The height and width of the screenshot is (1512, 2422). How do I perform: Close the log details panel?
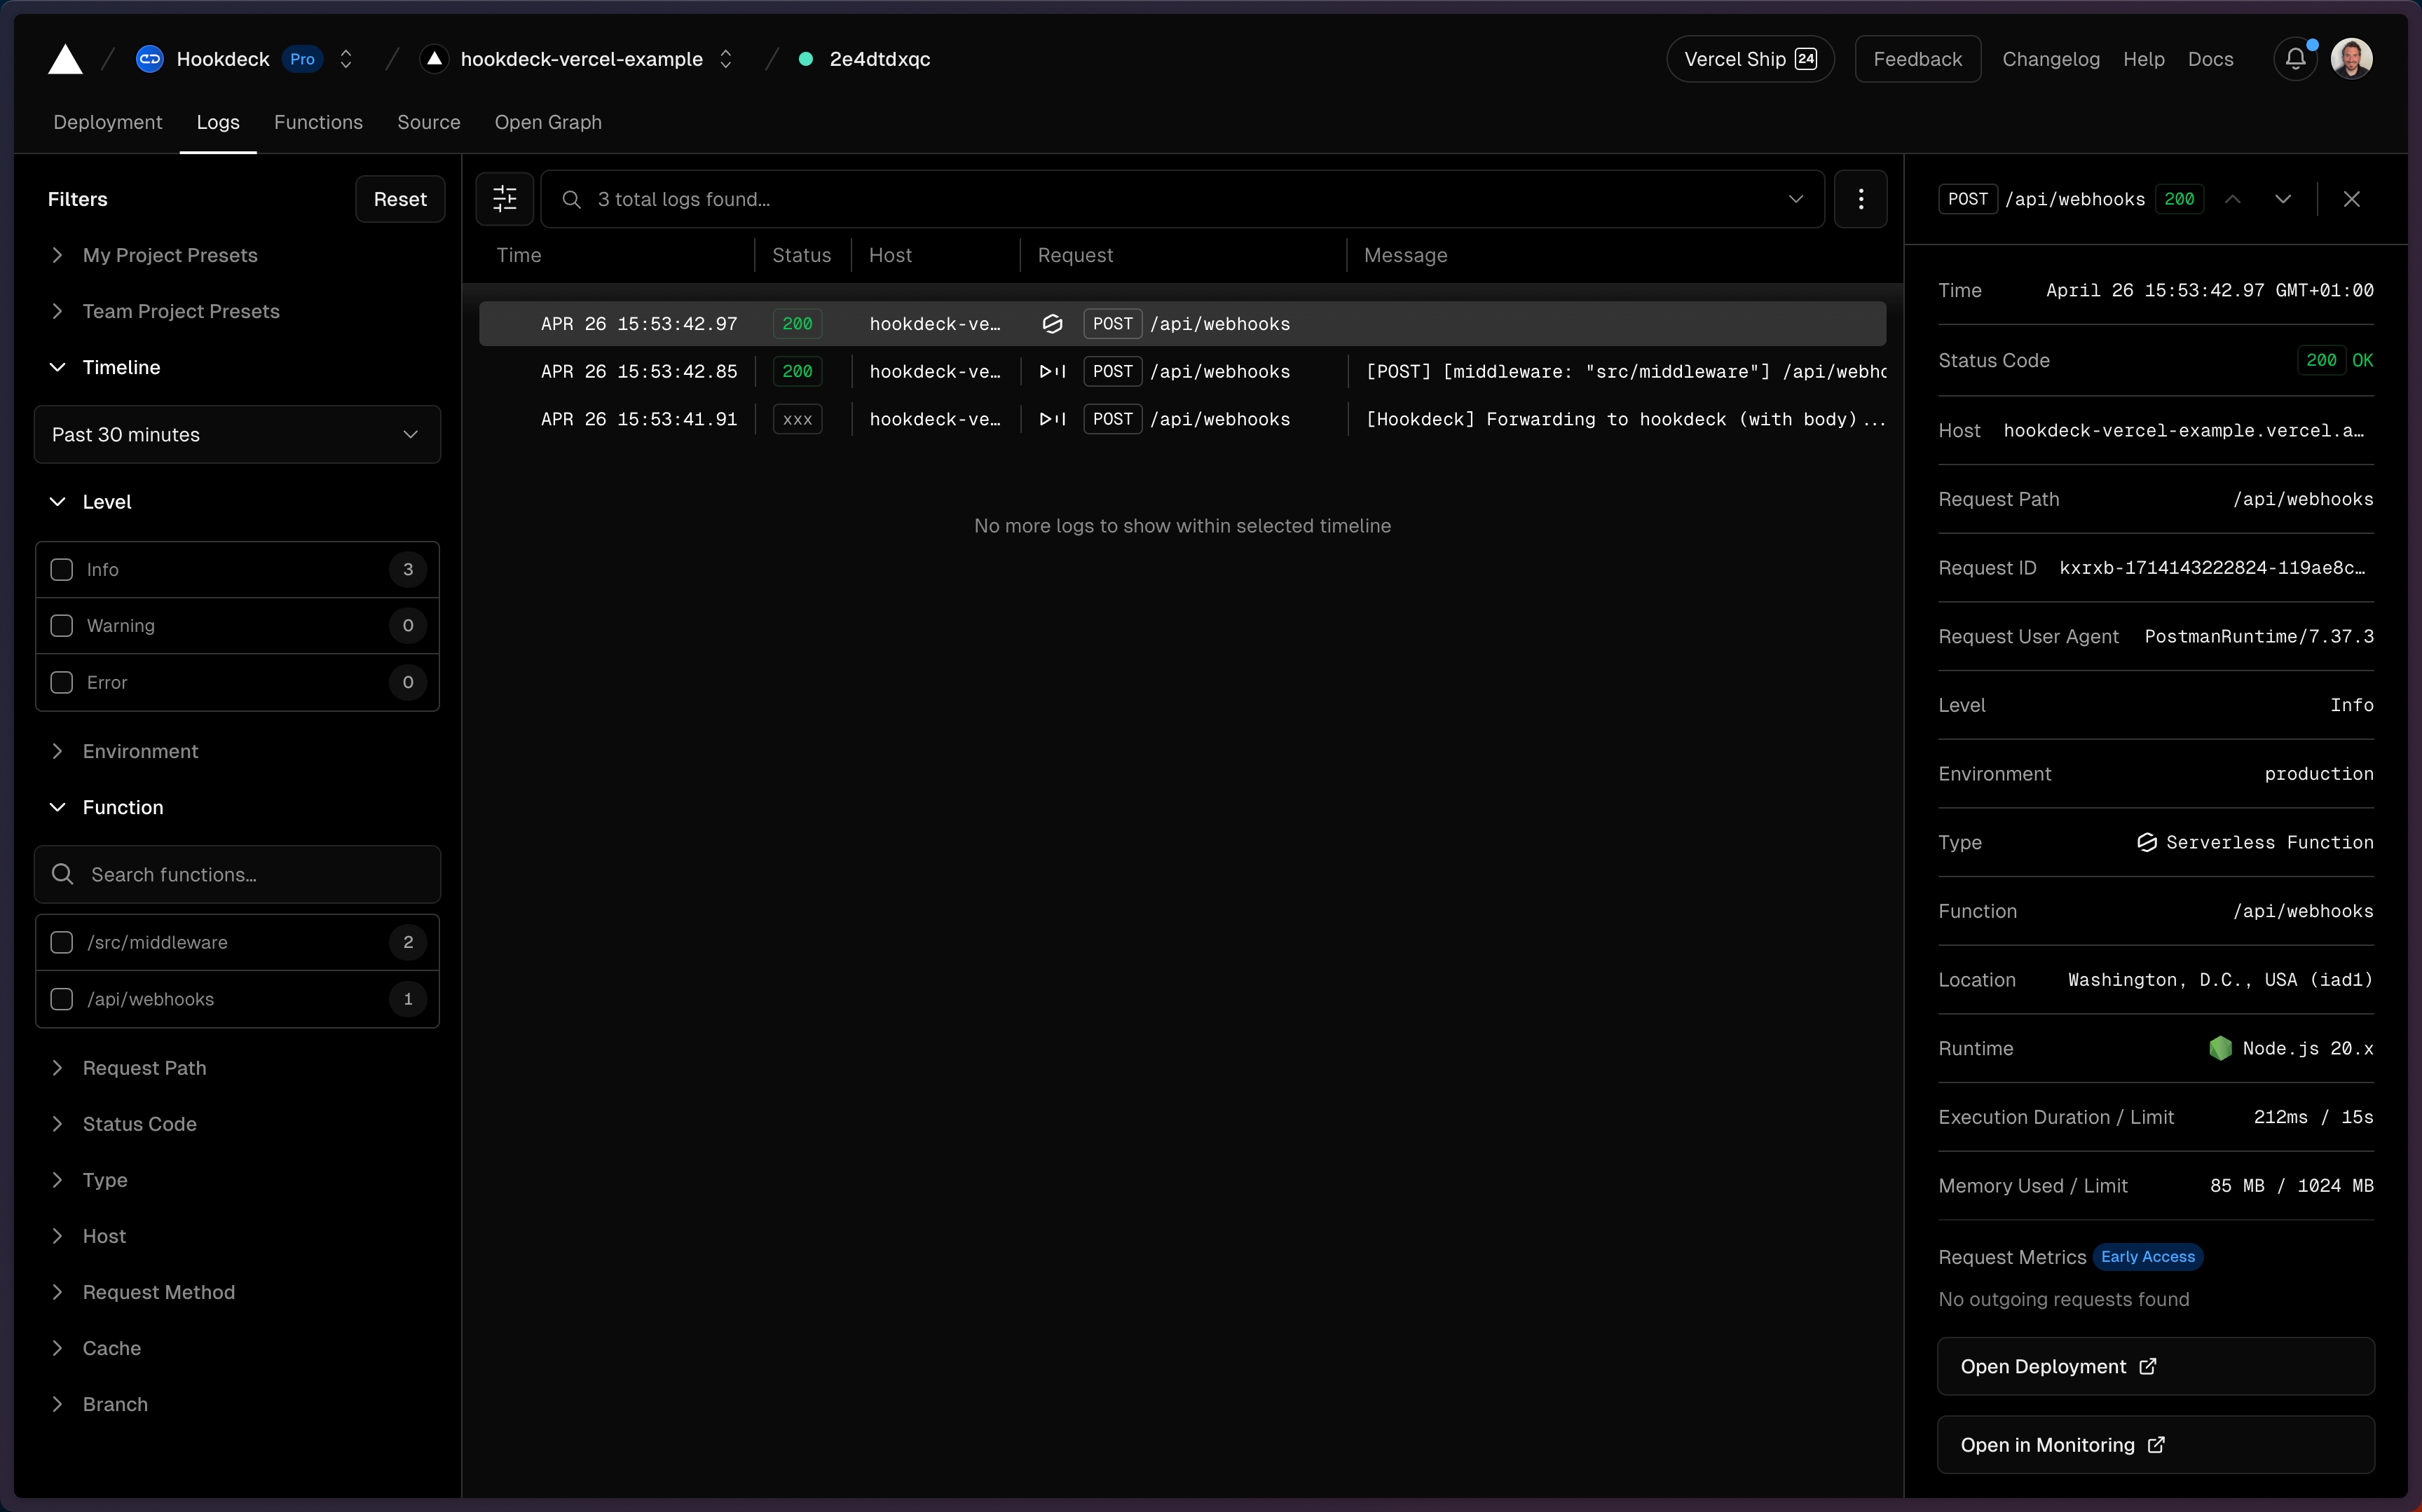pyautogui.click(x=2351, y=199)
